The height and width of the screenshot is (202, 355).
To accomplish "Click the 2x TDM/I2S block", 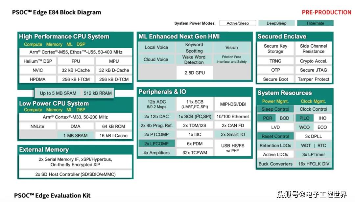I will click(195, 125).
